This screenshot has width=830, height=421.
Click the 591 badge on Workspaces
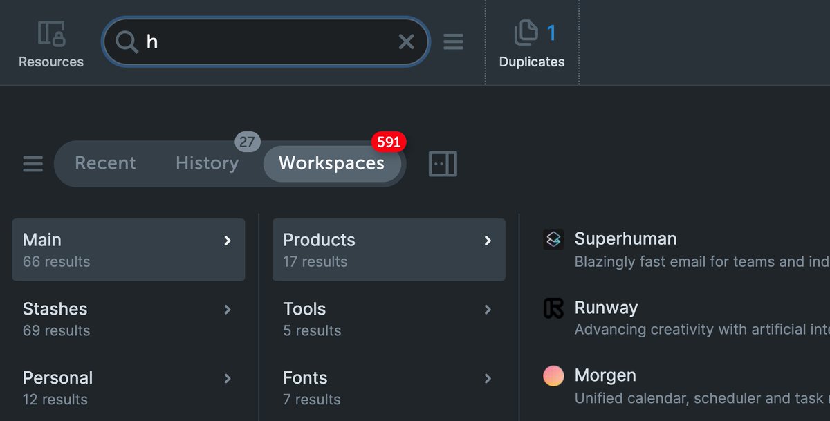[x=389, y=142]
